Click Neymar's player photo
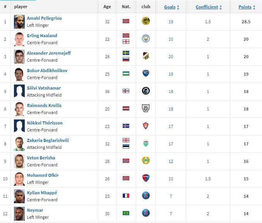Image resolution: width=262 pixels, height=223 pixels. click(19, 214)
